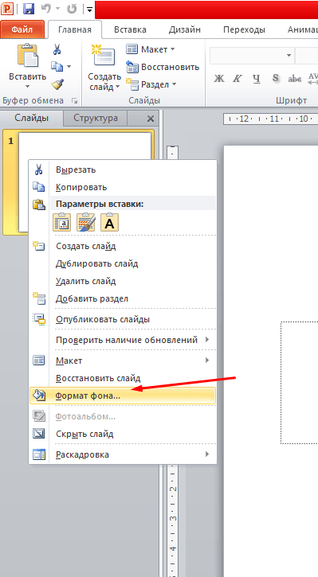The height and width of the screenshot is (577, 318).
Task: Click the Параметры вставки clipboard icon
Action: [39, 205]
